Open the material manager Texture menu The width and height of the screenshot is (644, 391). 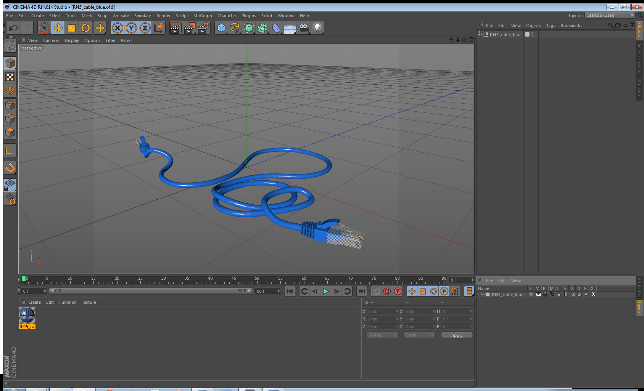(89, 302)
